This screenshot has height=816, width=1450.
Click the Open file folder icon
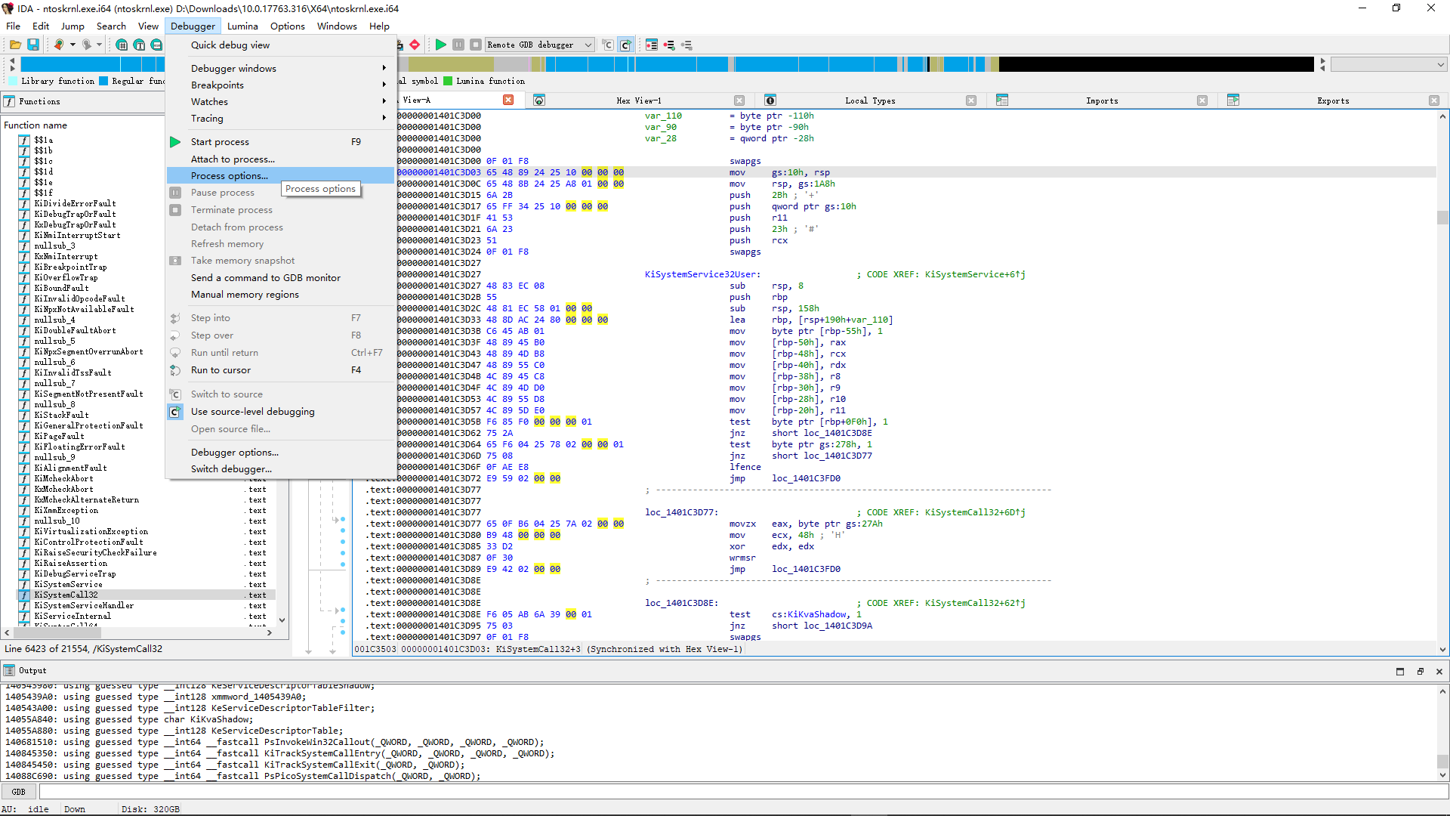pyautogui.click(x=14, y=45)
